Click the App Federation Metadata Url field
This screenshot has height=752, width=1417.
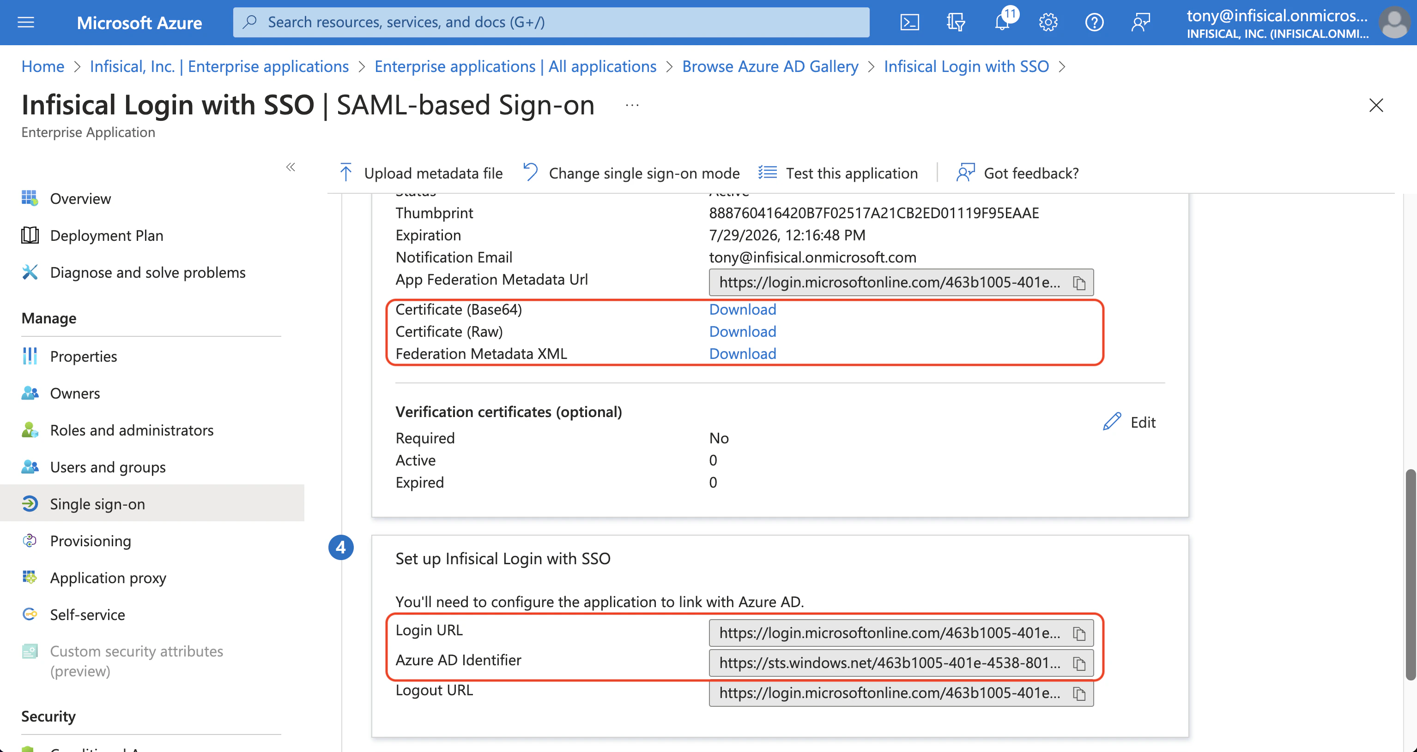click(x=901, y=282)
